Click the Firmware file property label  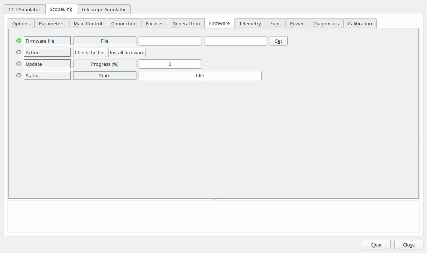pos(47,41)
